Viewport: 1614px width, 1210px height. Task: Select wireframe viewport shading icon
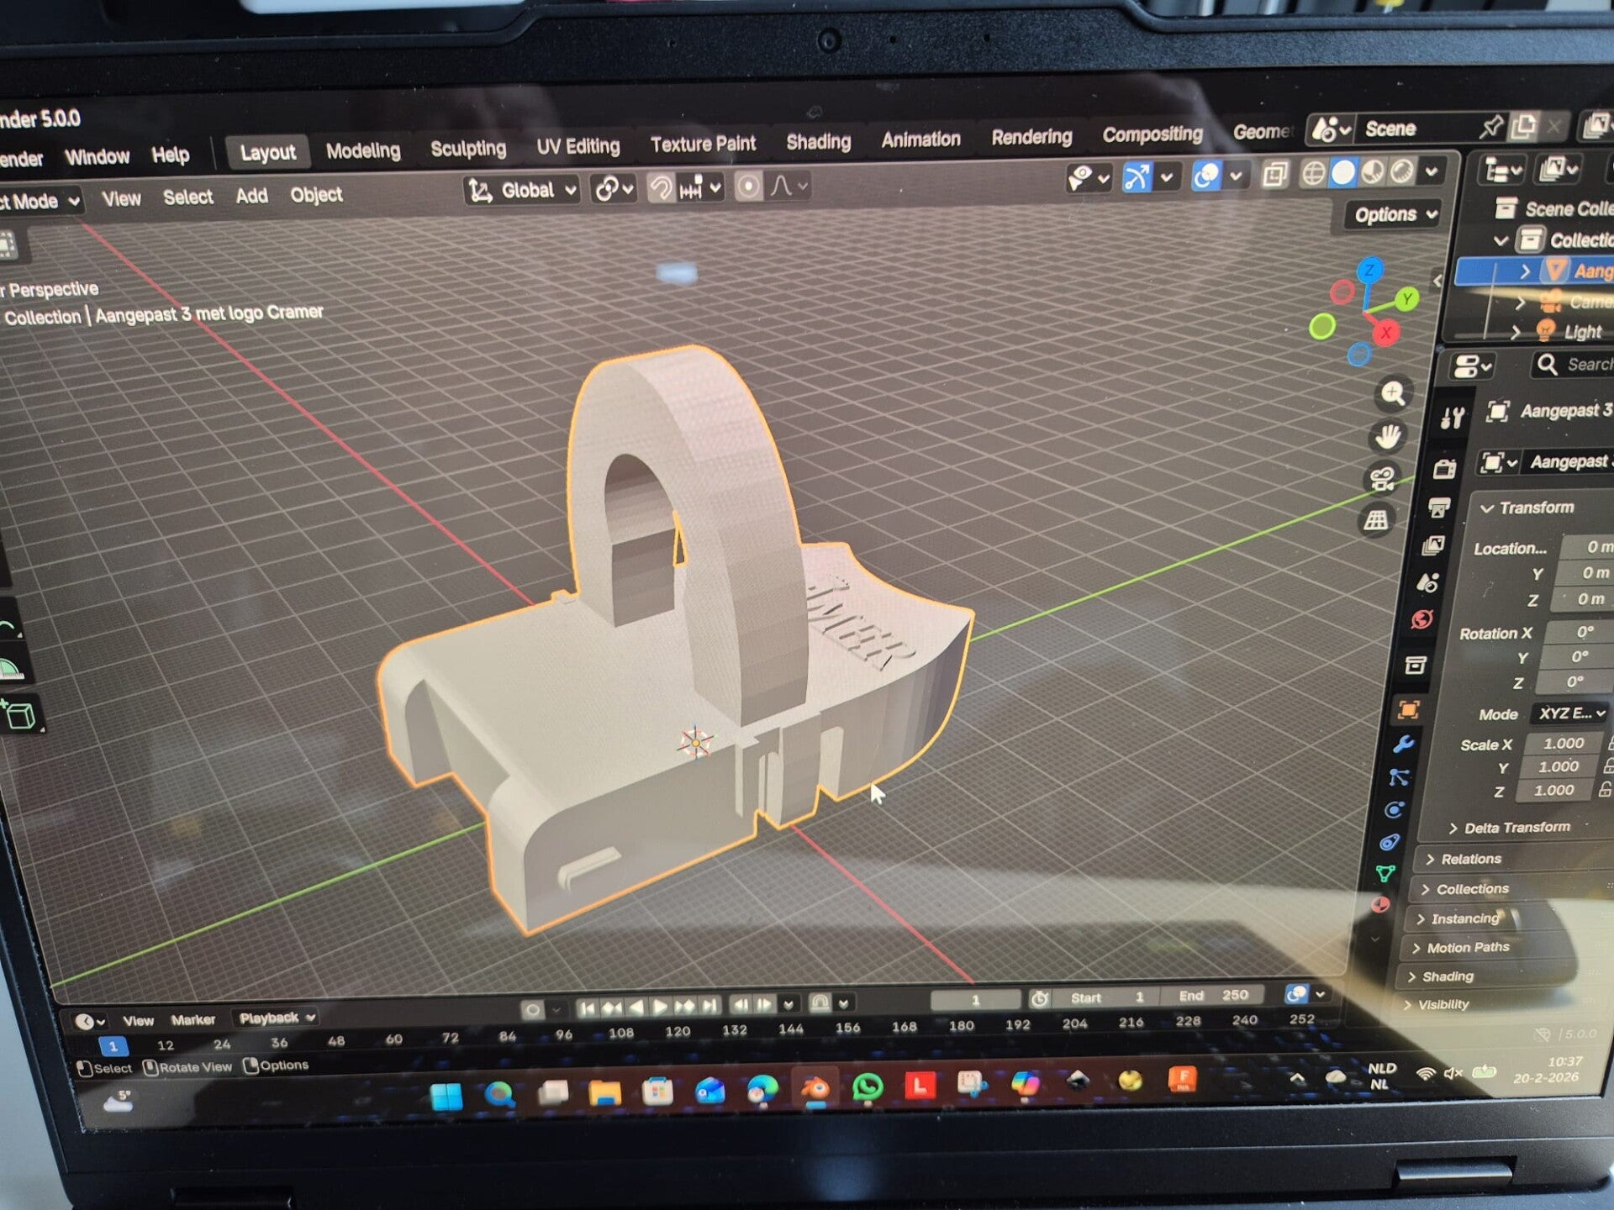(x=1312, y=174)
